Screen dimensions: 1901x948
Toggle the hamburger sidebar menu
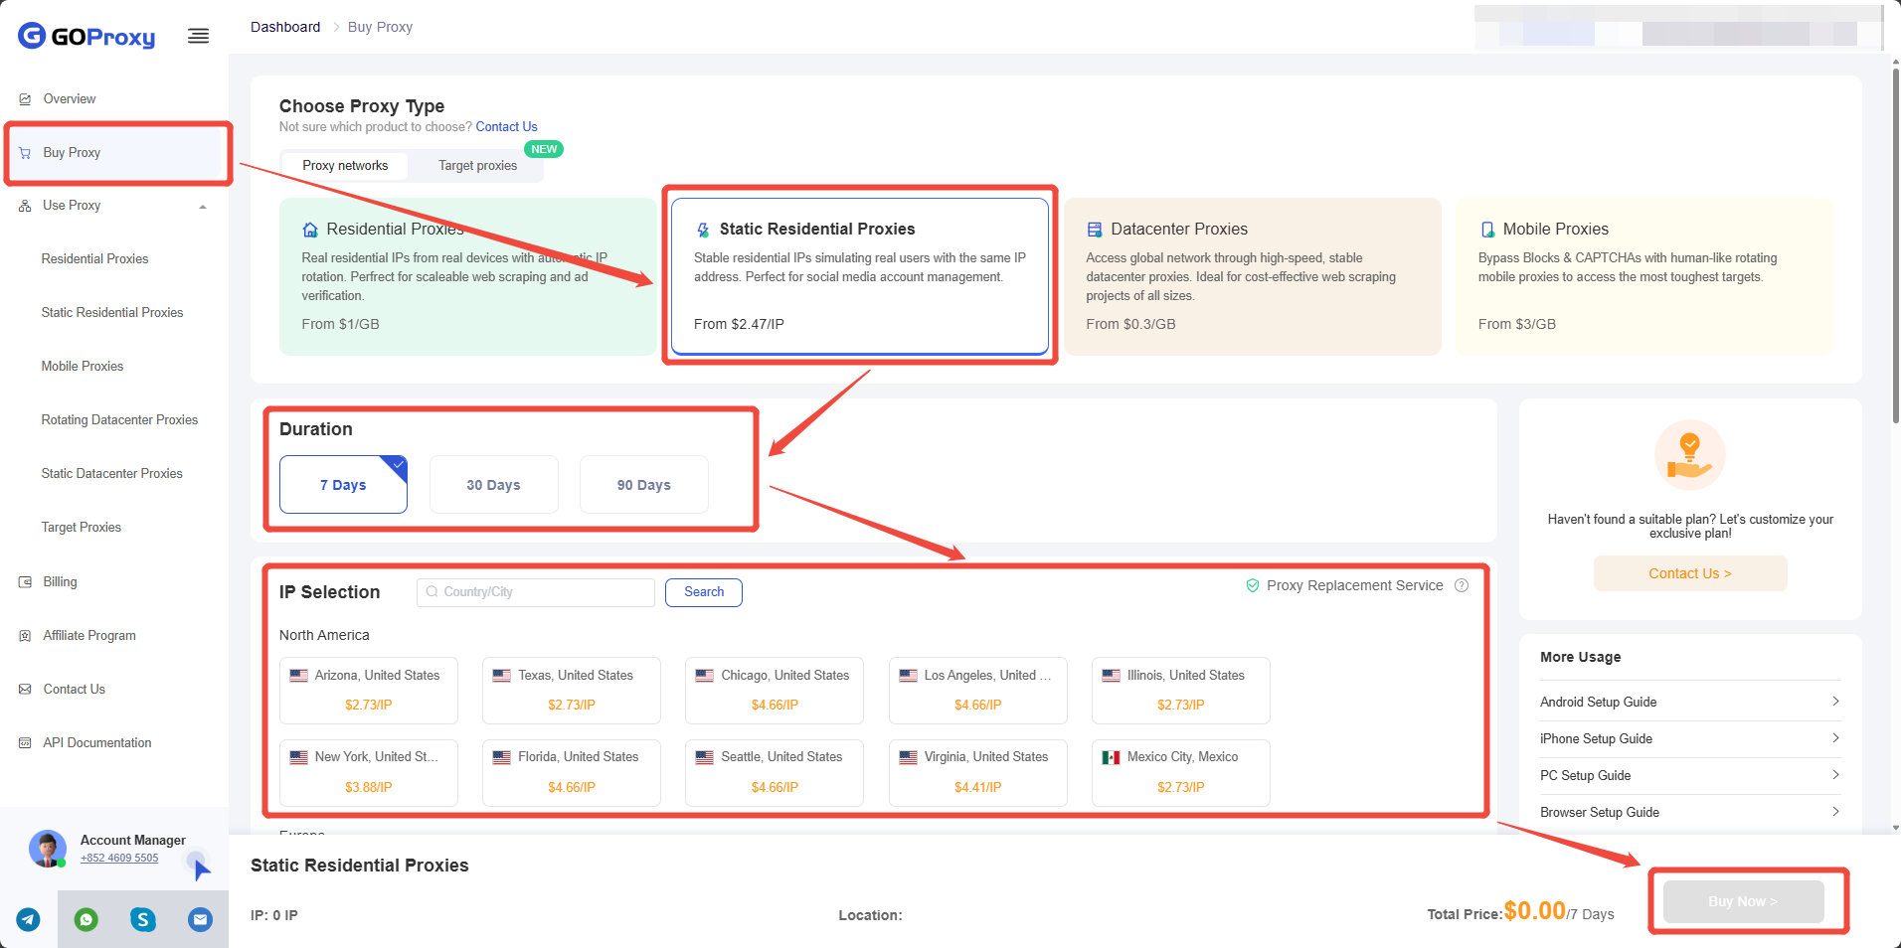coord(199,37)
